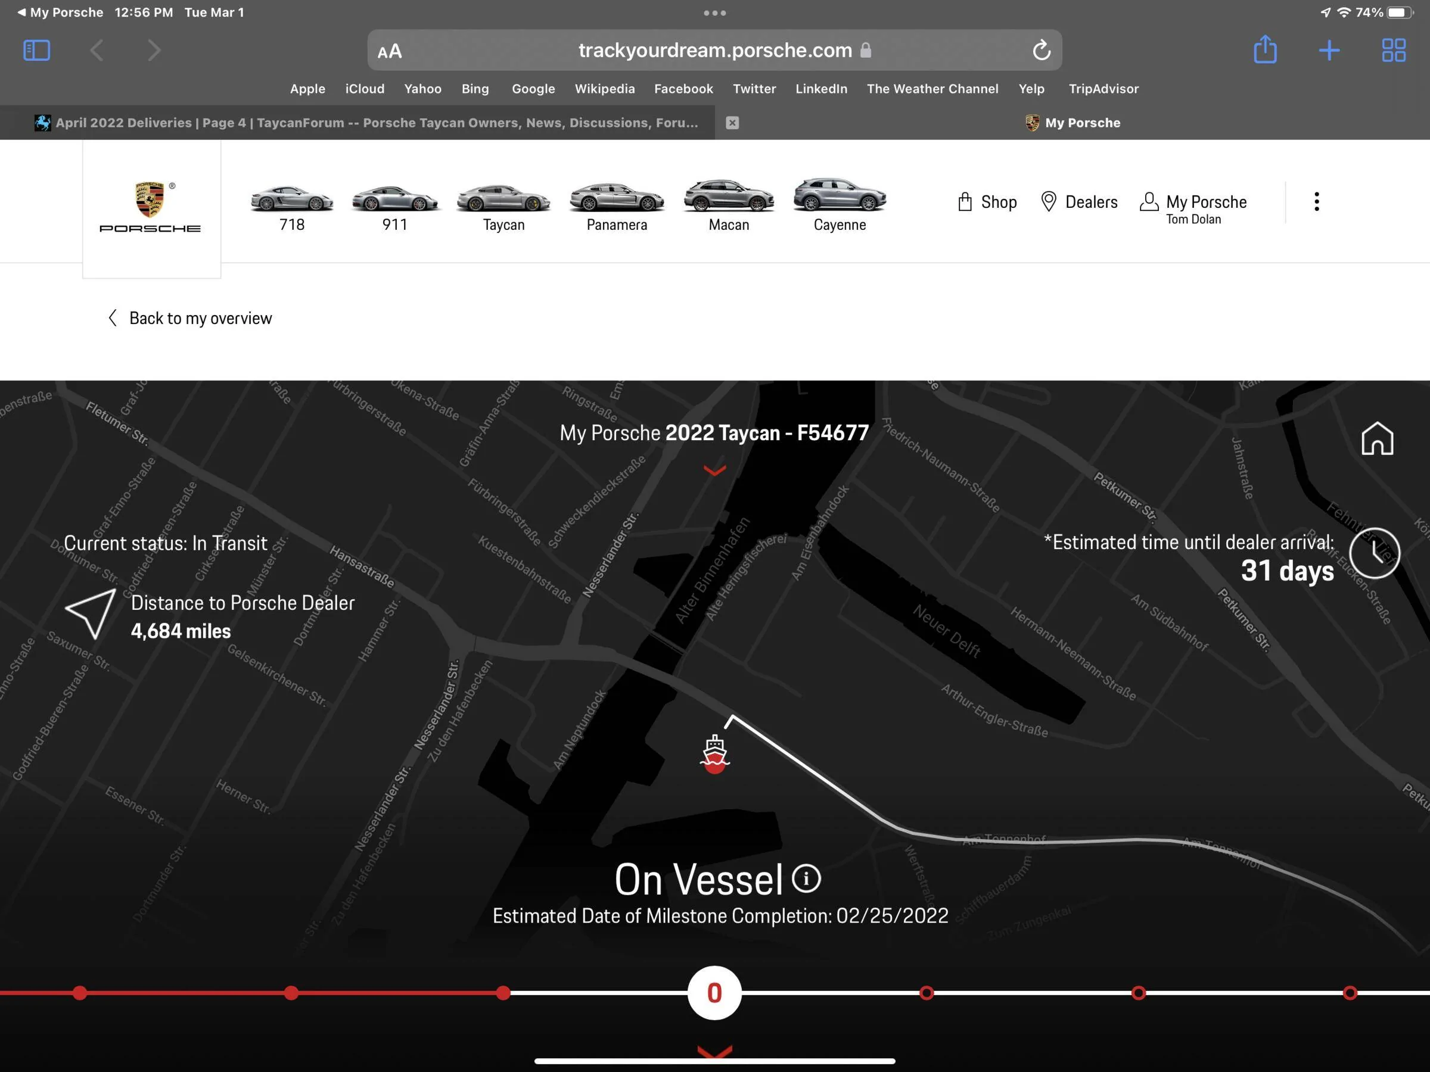Click the third completed milestone dot
This screenshot has width=1430, height=1072.
503,993
